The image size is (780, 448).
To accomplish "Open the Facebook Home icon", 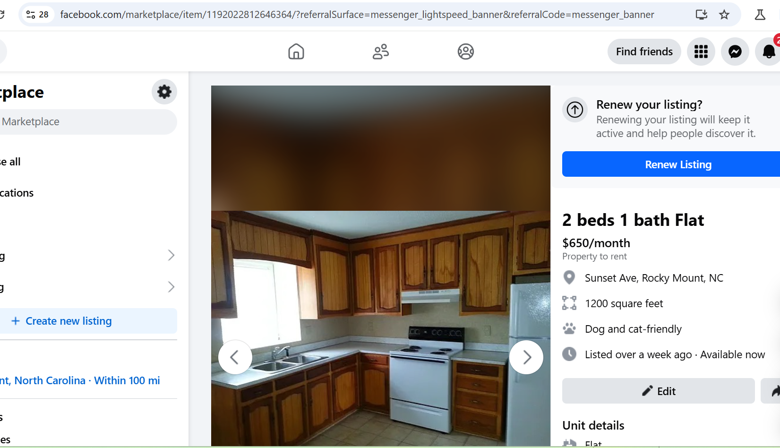I will 296,52.
